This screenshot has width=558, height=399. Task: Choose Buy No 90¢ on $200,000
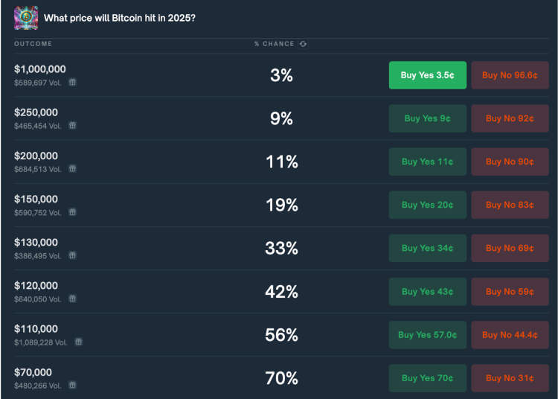tap(510, 162)
